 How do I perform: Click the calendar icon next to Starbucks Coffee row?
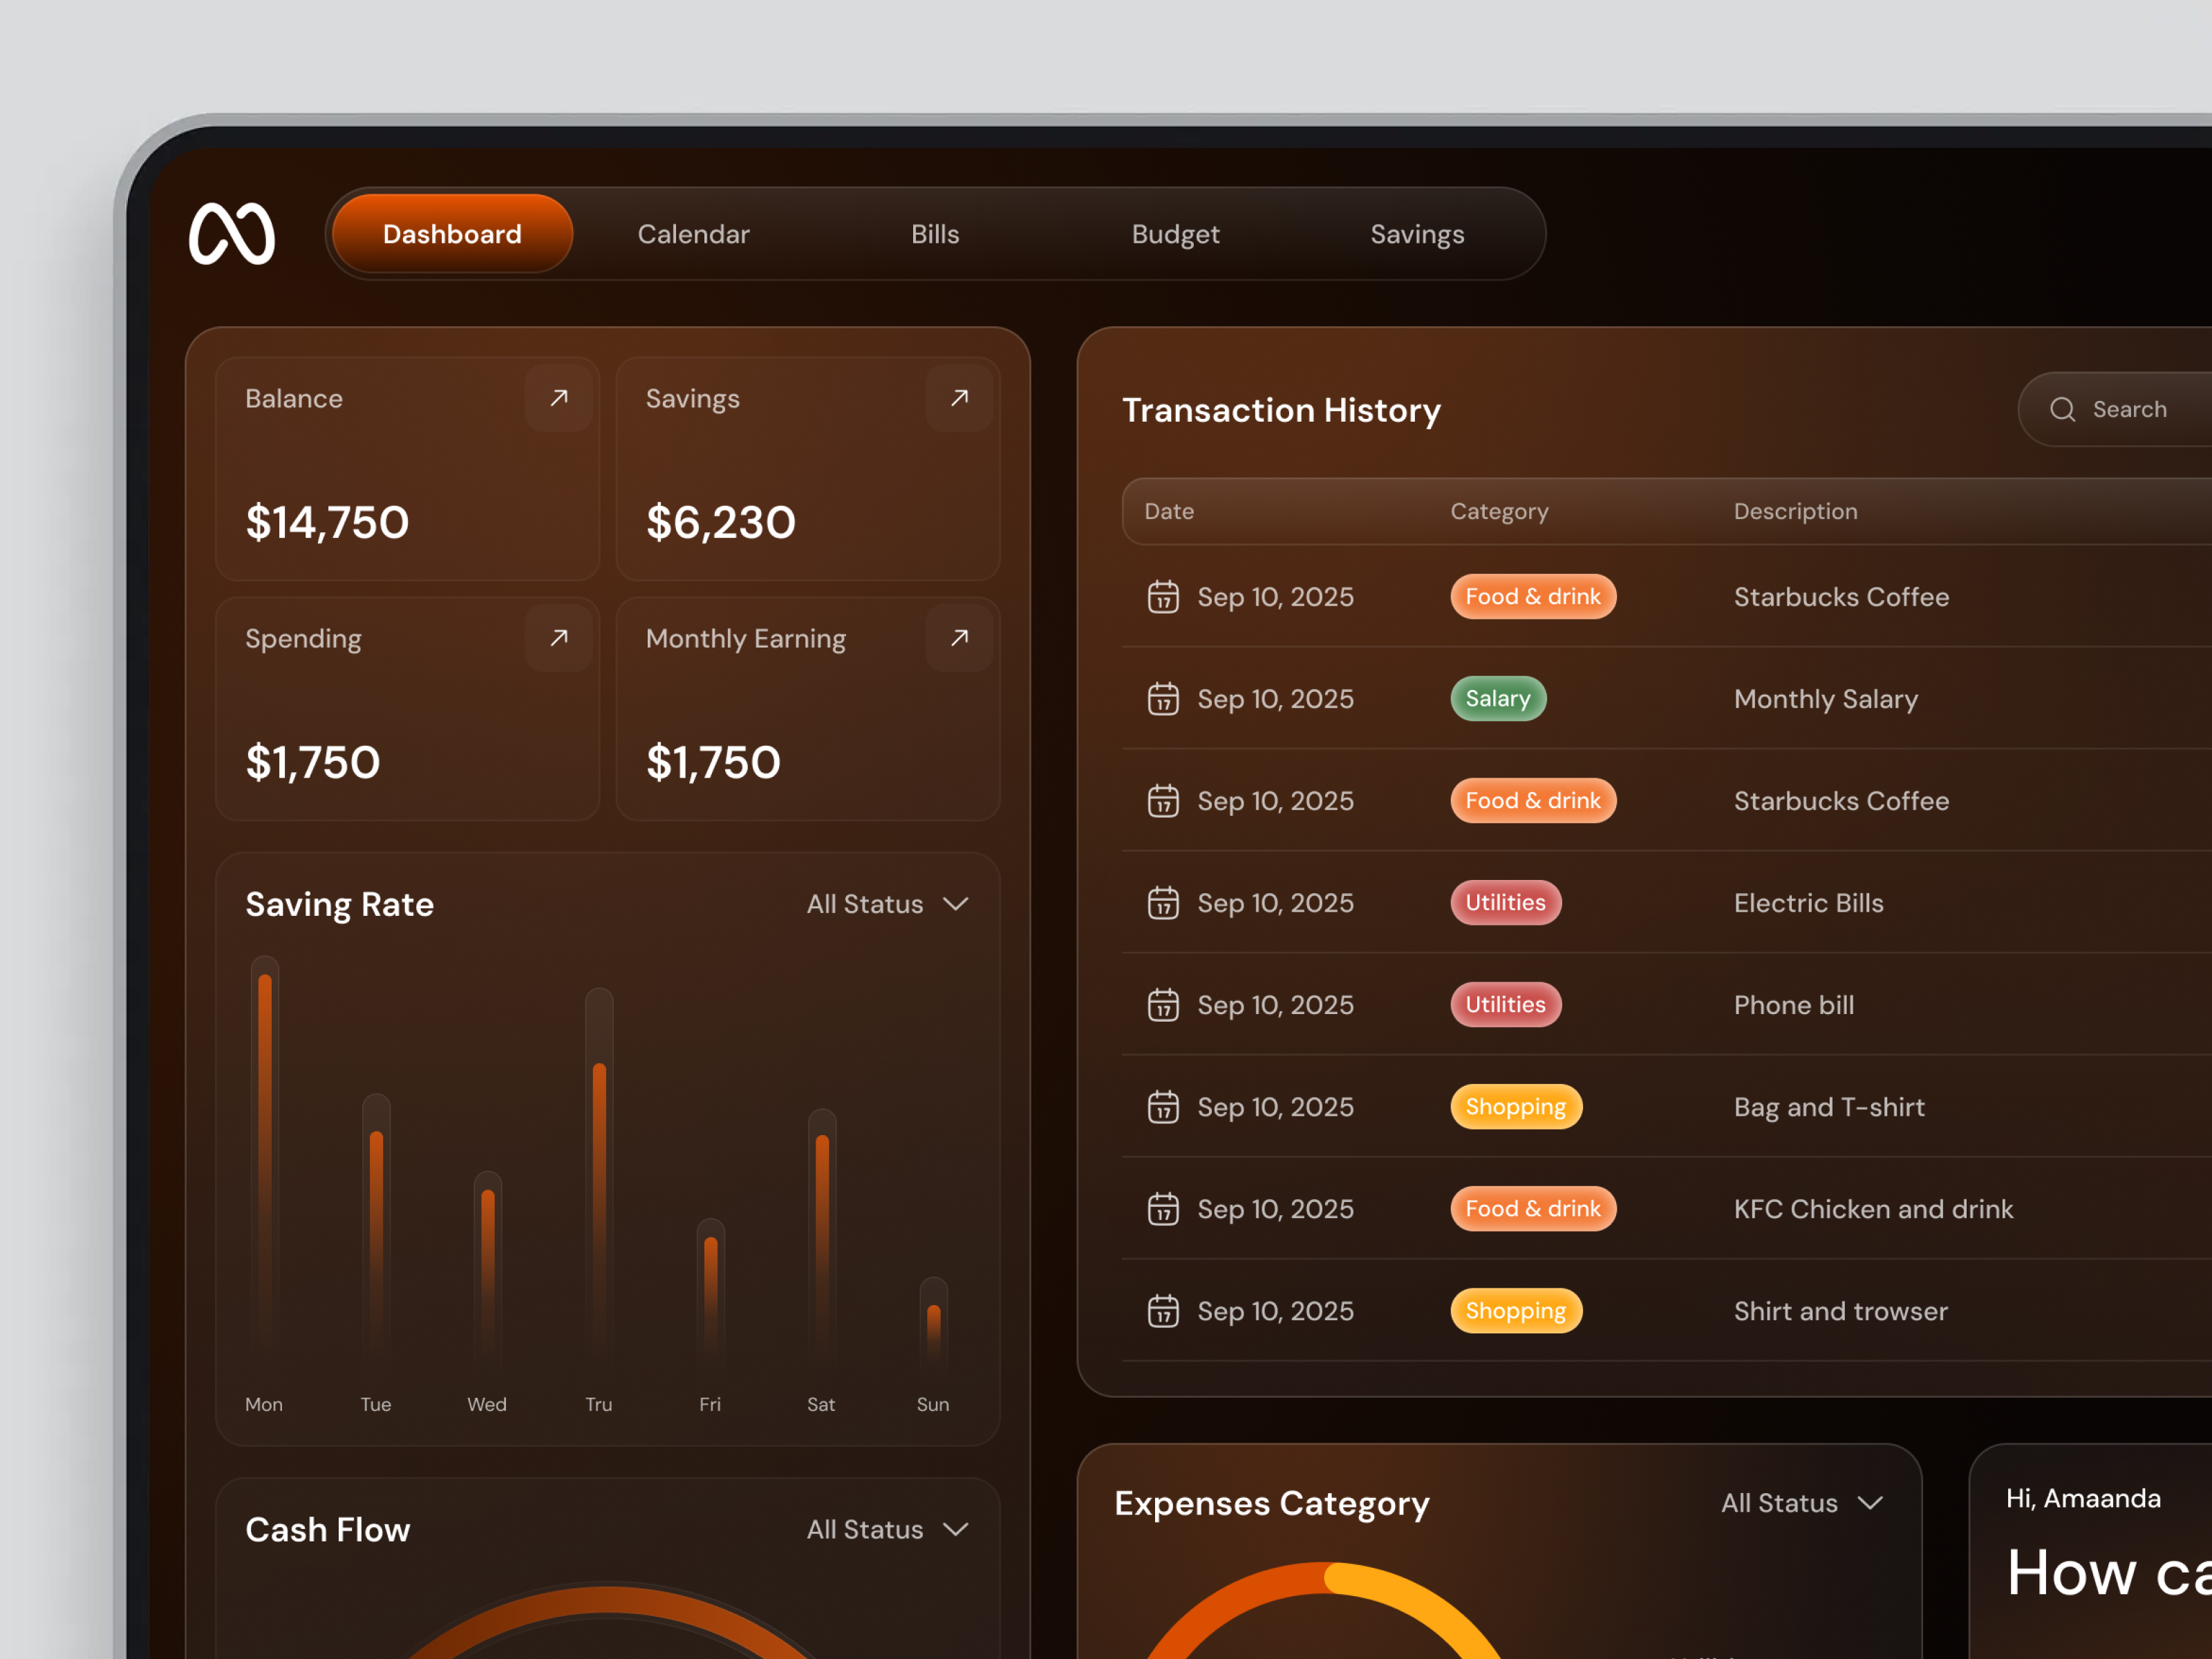click(1162, 597)
